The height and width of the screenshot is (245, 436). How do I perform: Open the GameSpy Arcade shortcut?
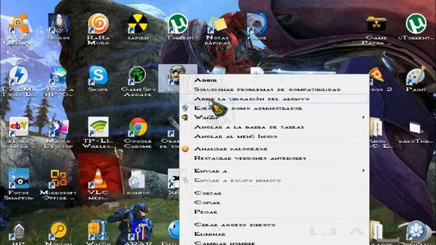tap(138, 76)
